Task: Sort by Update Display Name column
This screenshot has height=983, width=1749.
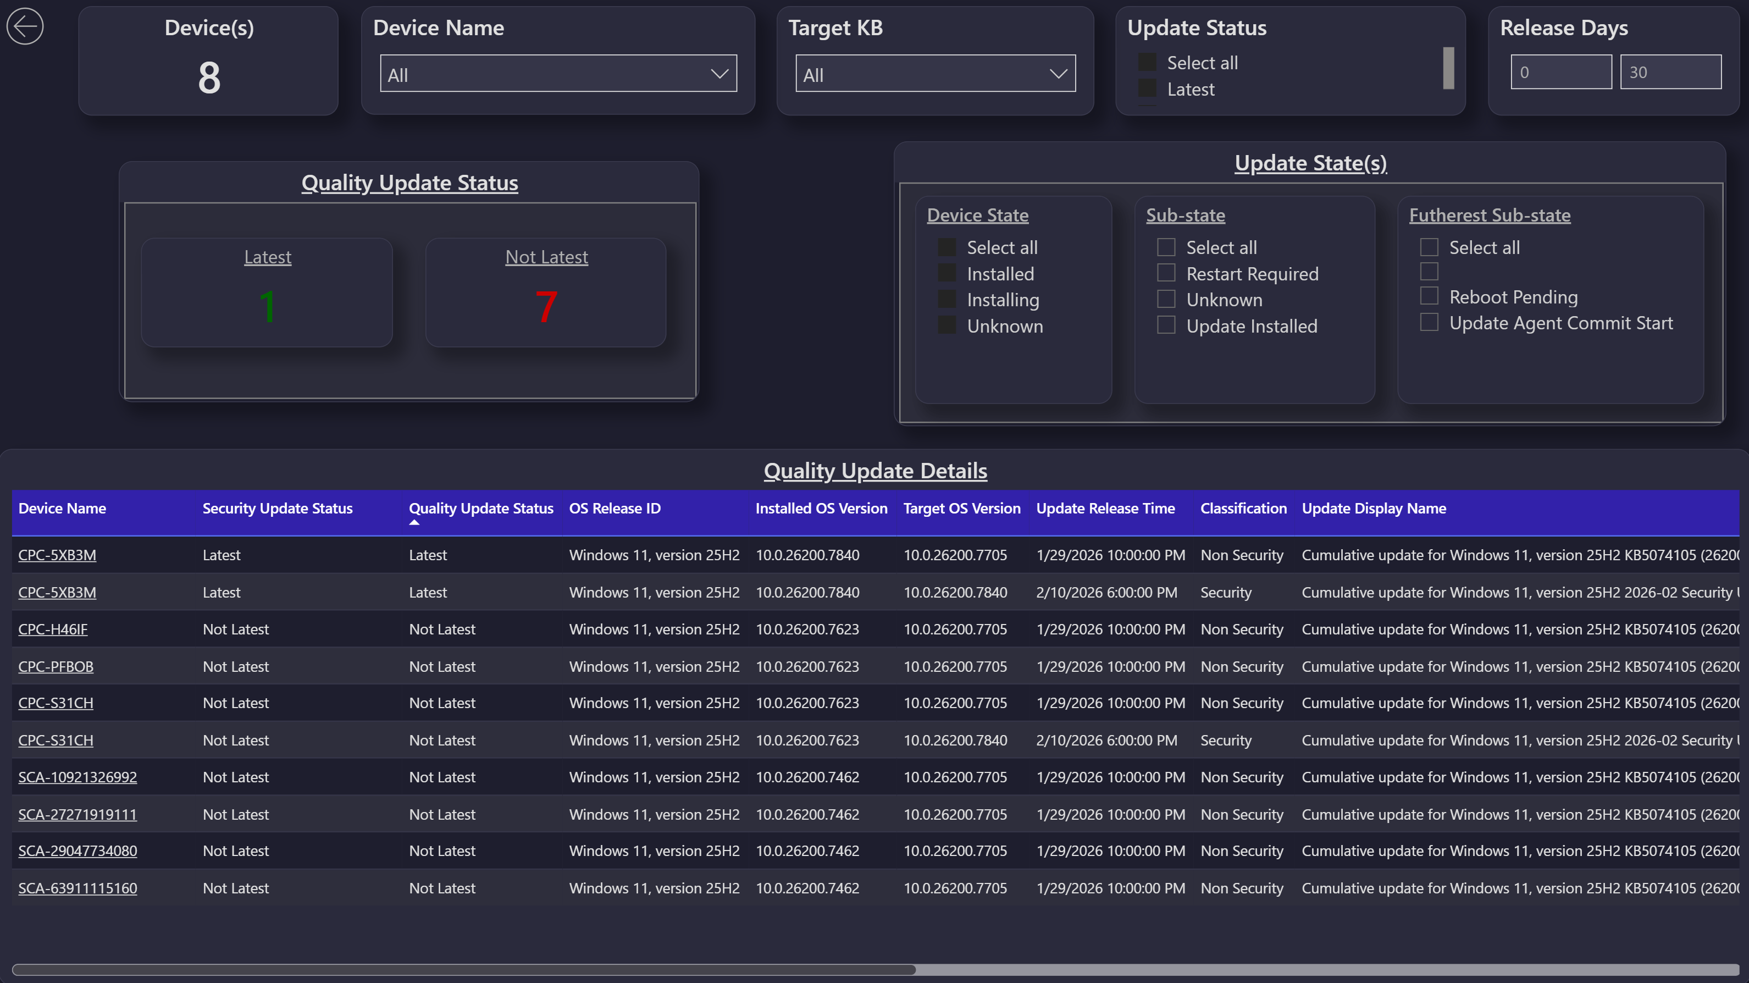Action: click(x=1374, y=508)
